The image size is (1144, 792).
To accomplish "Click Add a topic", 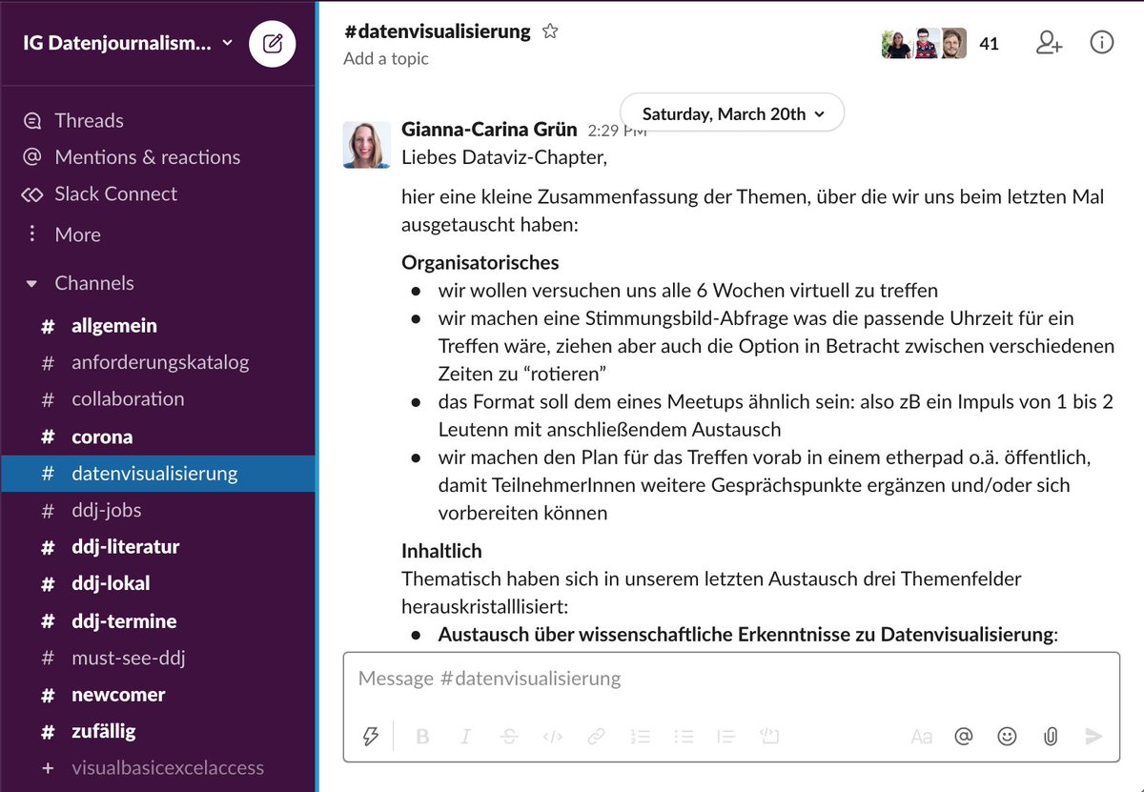I will tap(386, 59).
